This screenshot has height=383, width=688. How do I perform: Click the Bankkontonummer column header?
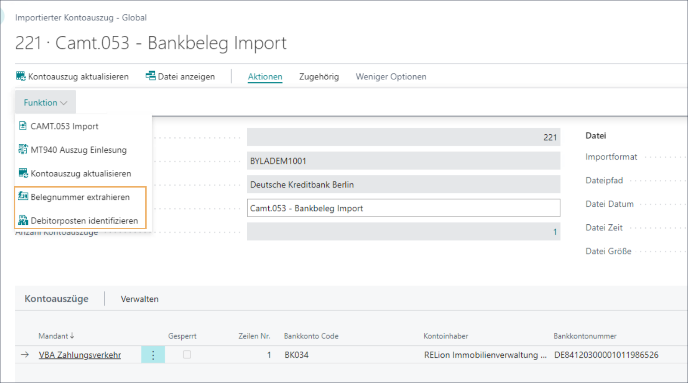(x=585, y=336)
